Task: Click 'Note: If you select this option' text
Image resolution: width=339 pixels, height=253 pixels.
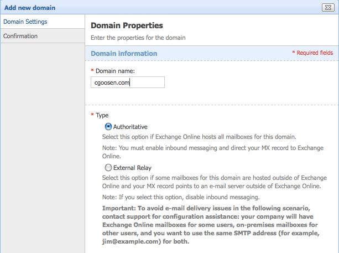Action: pos(181,197)
